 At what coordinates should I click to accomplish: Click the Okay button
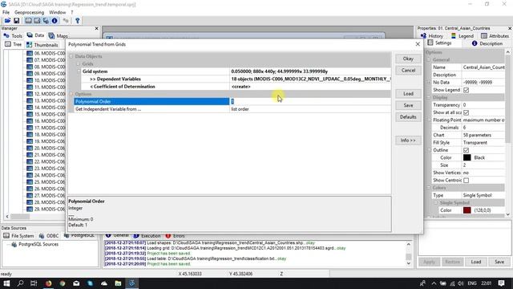click(x=408, y=59)
